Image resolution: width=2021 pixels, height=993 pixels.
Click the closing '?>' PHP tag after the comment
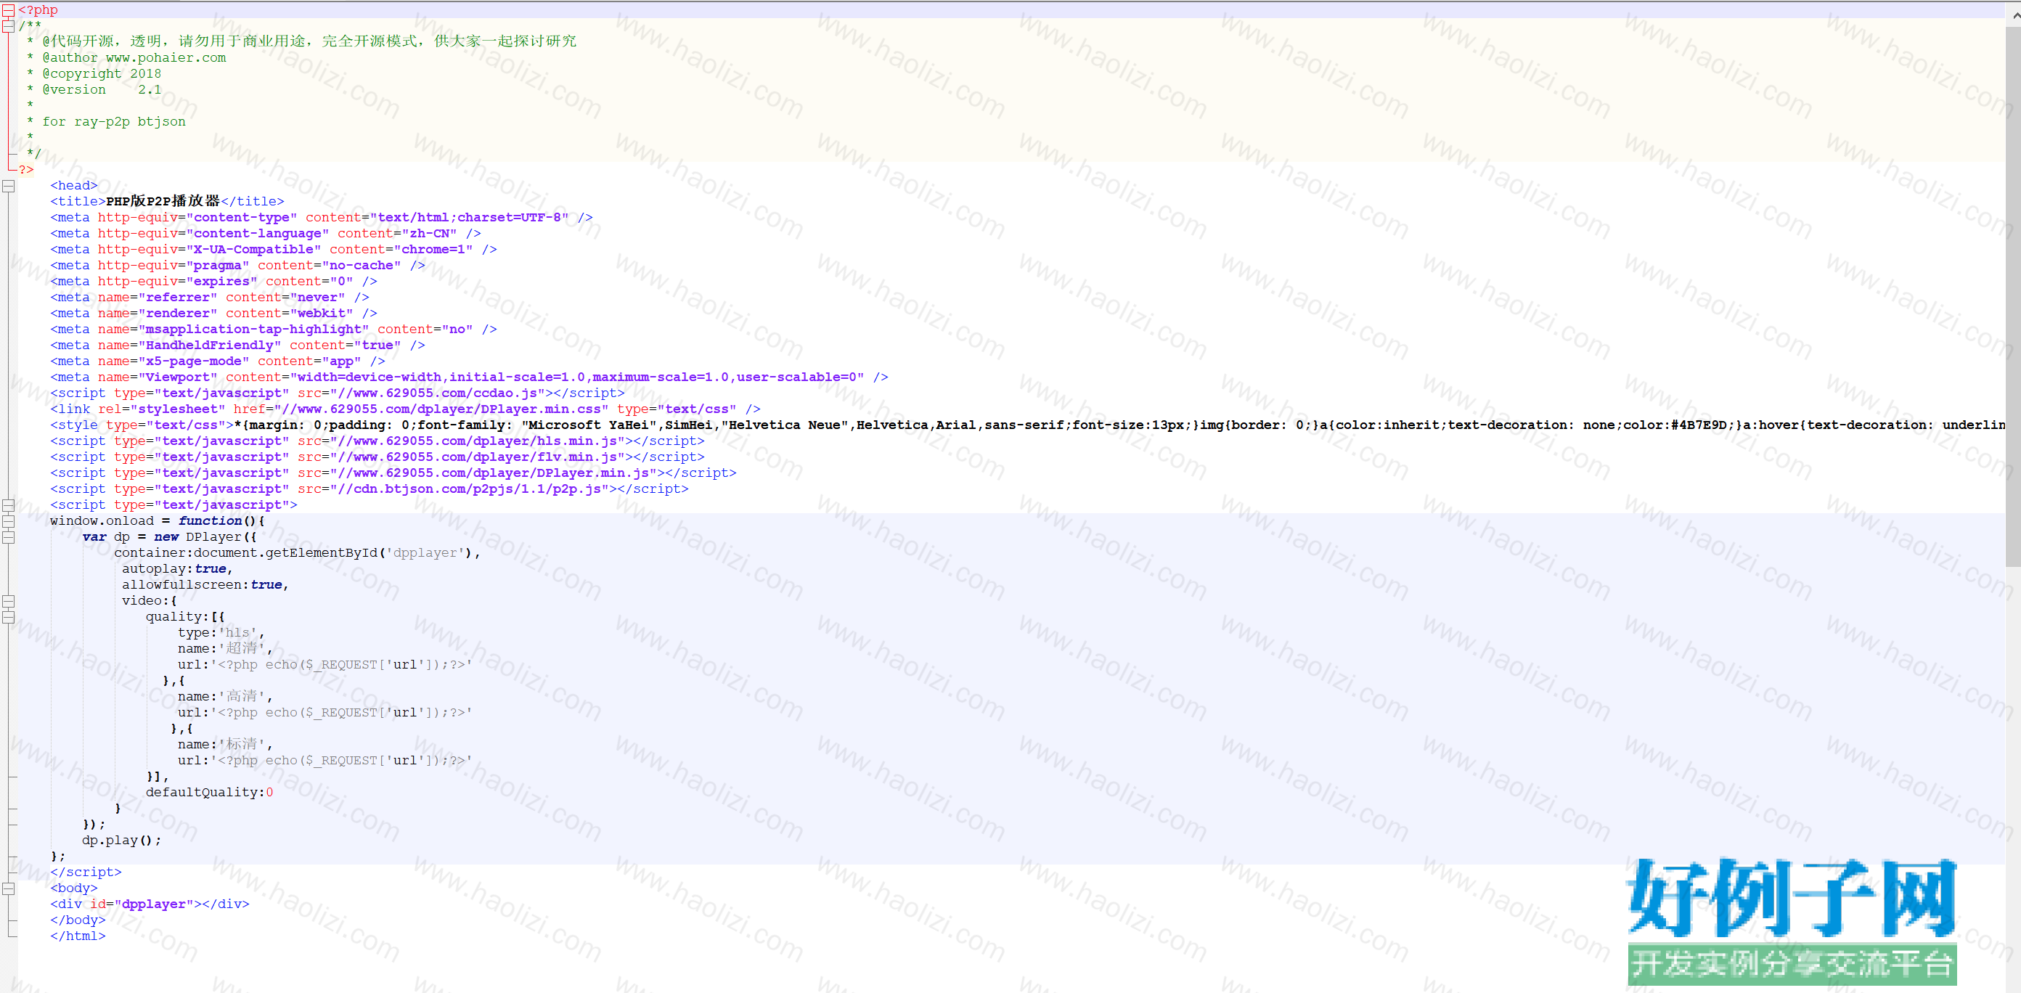pyautogui.click(x=26, y=169)
